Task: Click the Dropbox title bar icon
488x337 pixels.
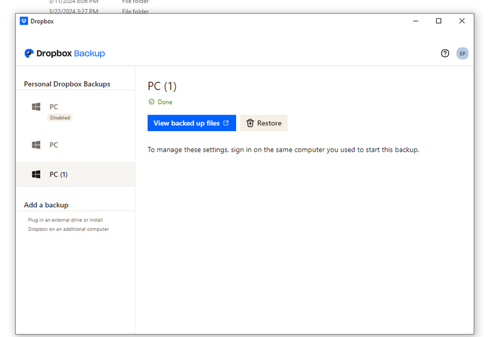Action: click(24, 21)
